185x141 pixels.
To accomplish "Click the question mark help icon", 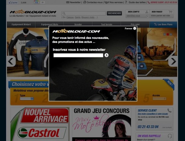I will [x=126, y=2].
